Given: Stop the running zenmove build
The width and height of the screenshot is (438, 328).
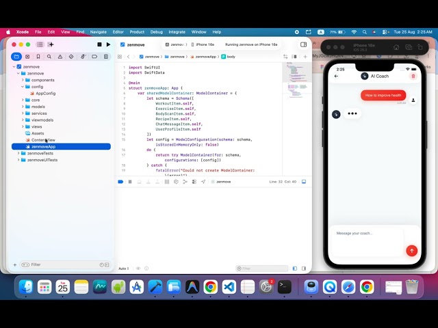Looking at the screenshot, I should [99, 44].
